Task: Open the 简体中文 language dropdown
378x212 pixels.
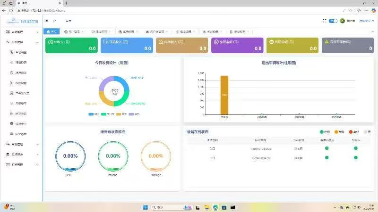Action: point(367,21)
